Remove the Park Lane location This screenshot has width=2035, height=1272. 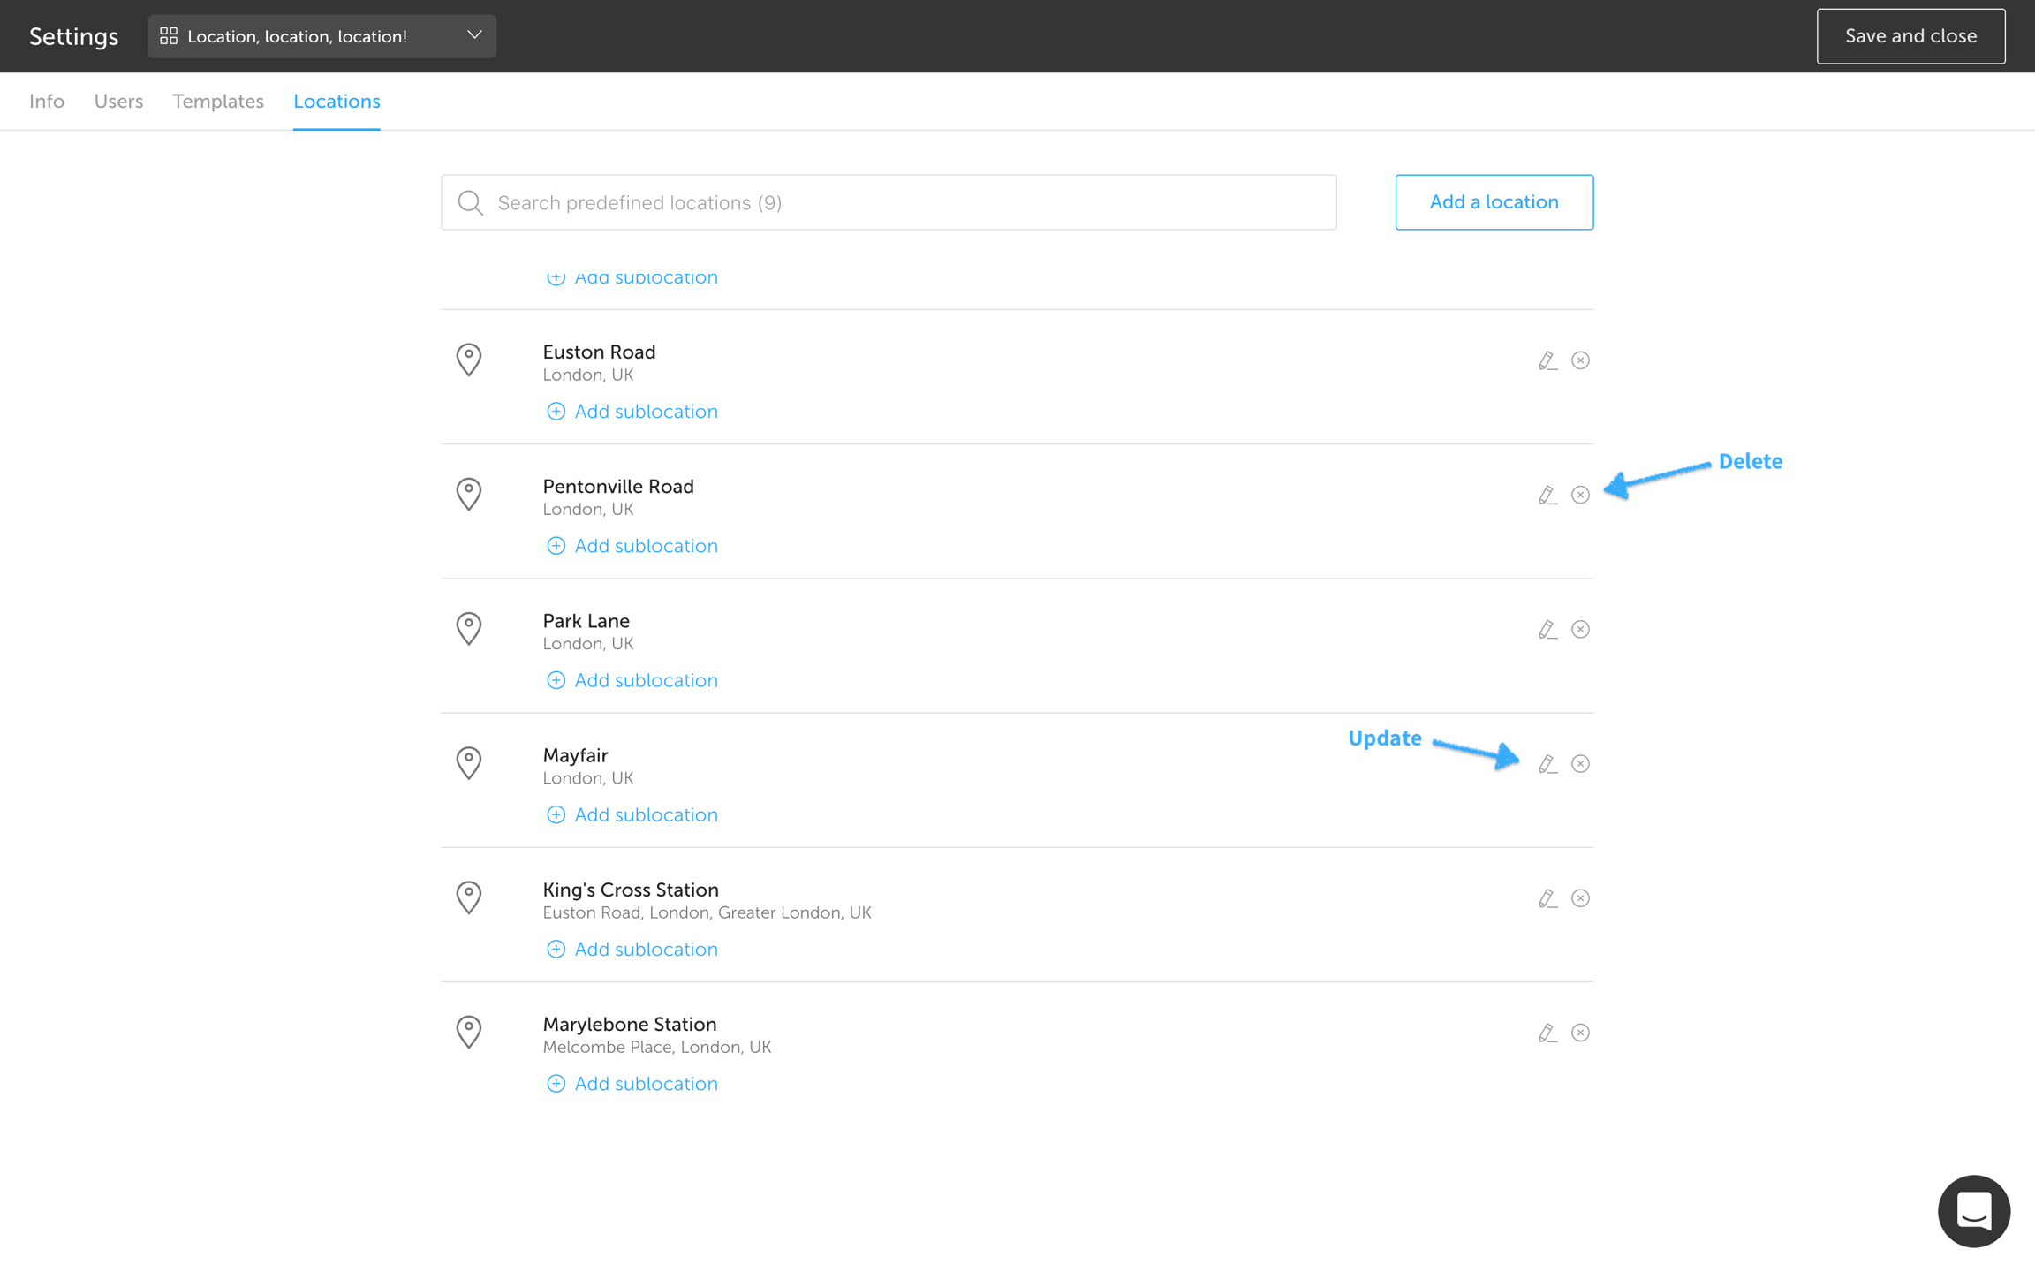tap(1580, 629)
